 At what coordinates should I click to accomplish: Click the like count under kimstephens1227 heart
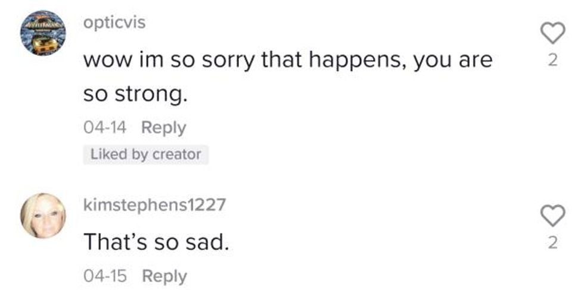(x=552, y=242)
